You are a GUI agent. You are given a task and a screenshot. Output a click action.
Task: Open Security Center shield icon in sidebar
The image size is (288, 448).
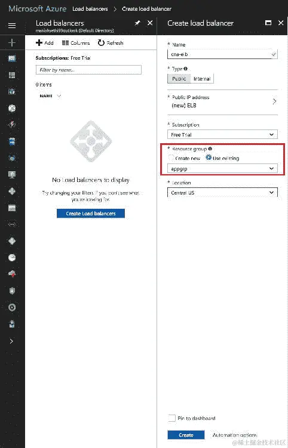pos(12,291)
